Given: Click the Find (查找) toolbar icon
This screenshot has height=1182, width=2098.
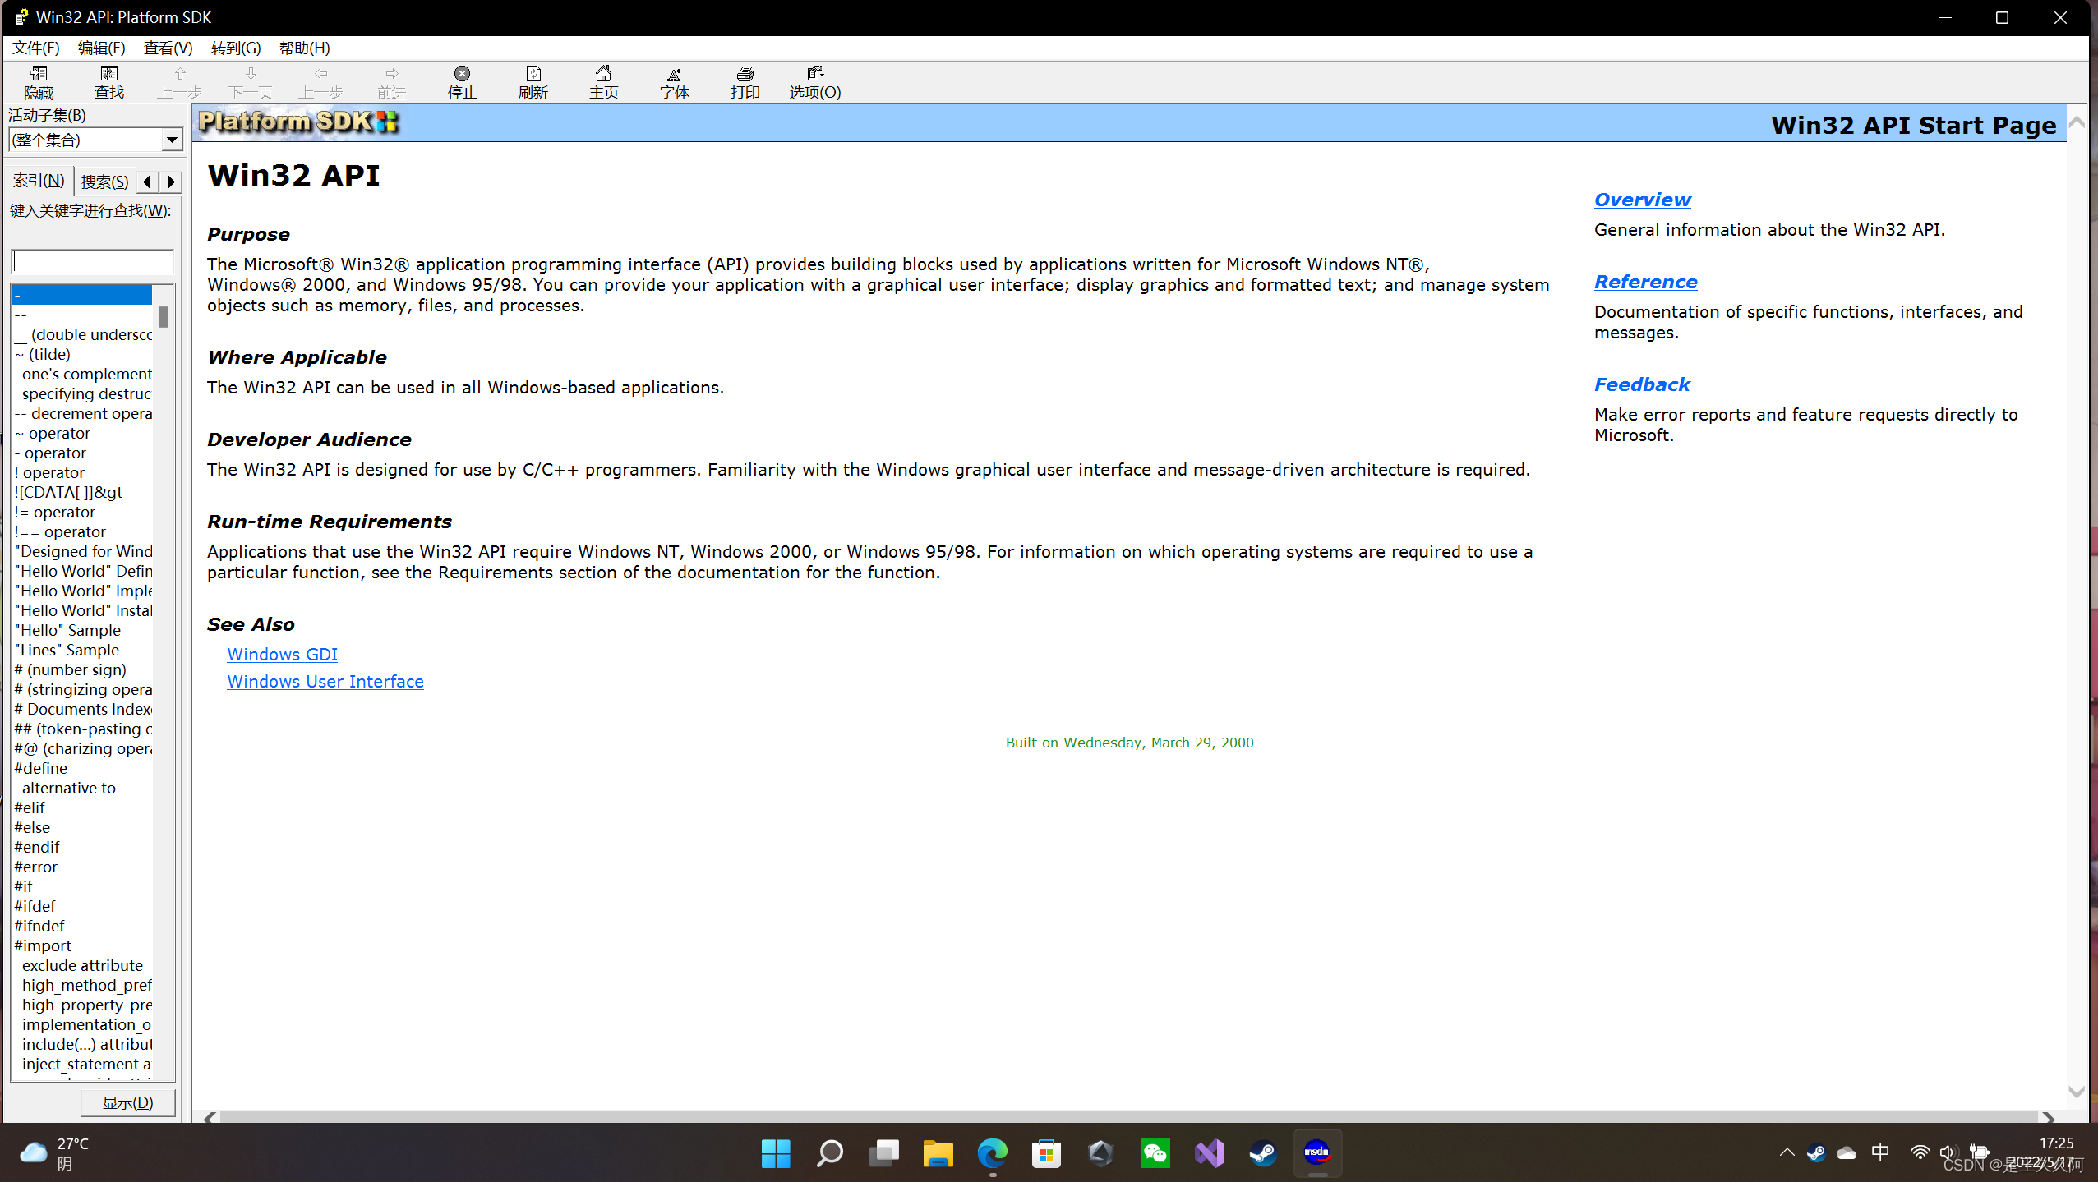Looking at the screenshot, I should (109, 82).
